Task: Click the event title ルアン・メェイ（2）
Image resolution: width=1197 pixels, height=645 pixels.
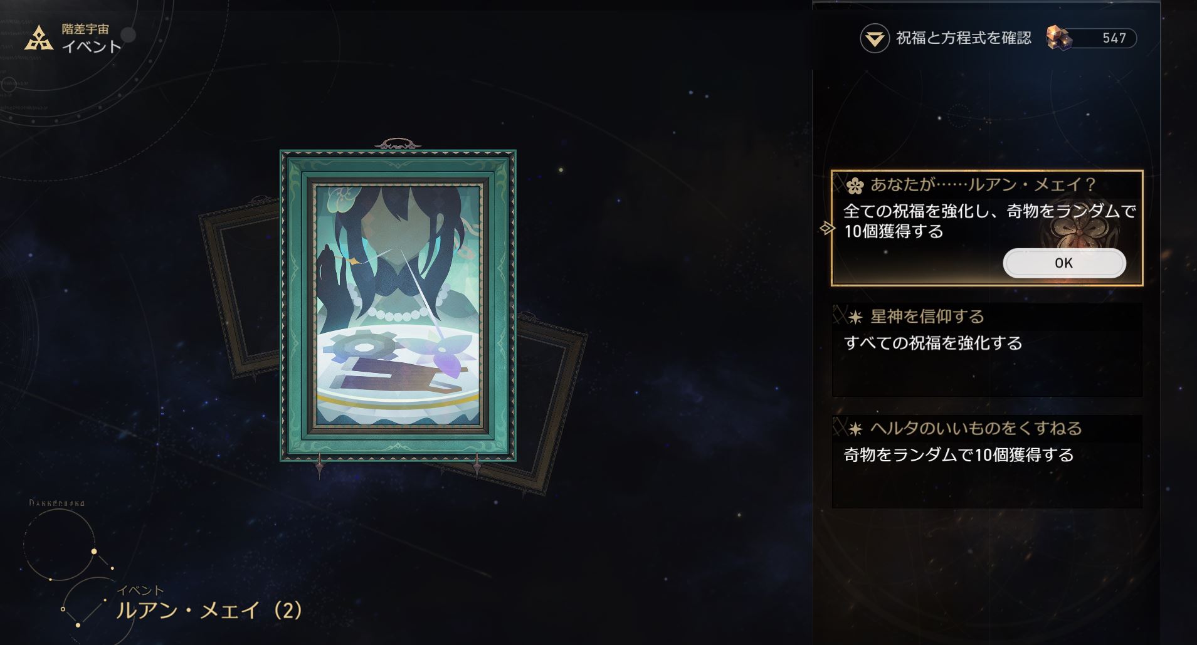Action: (209, 610)
